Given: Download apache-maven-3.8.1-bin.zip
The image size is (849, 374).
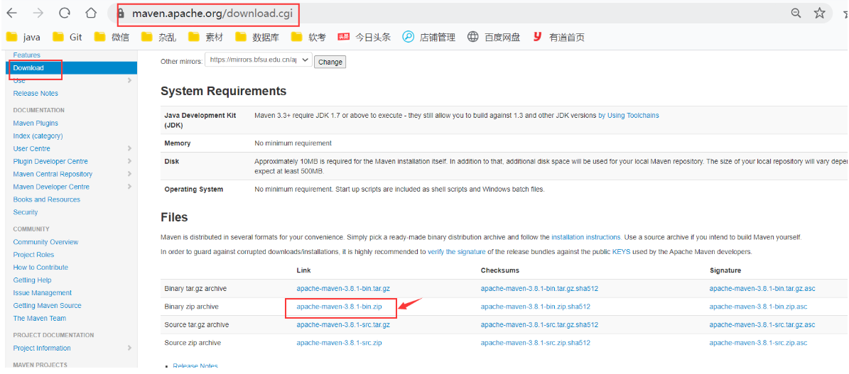Looking at the screenshot, I should click(340, 307).
